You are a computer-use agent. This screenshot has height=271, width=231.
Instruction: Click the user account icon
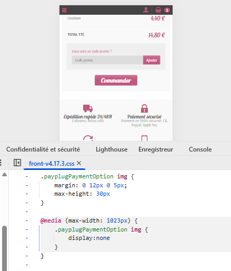pyautogui.click(x=146, y=10)
